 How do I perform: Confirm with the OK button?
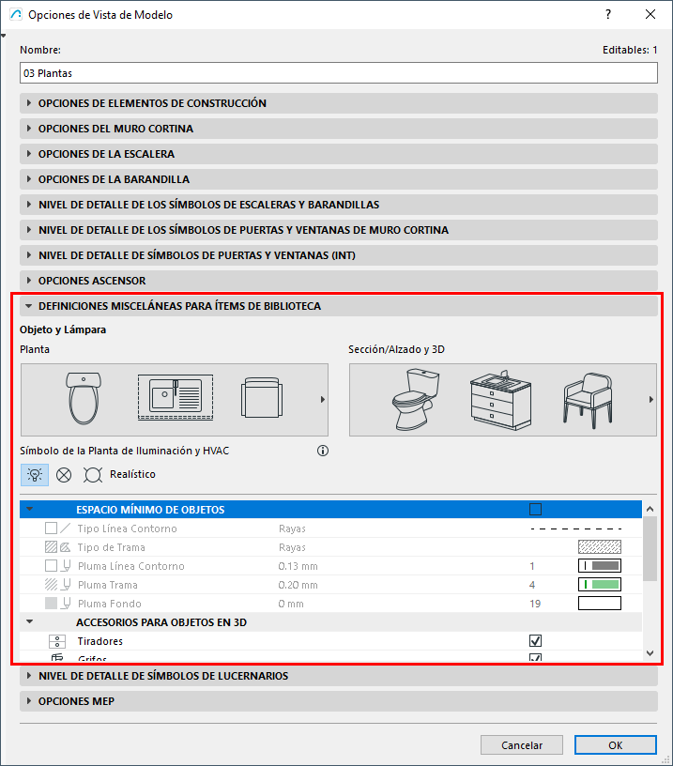[x=616, y=745]
